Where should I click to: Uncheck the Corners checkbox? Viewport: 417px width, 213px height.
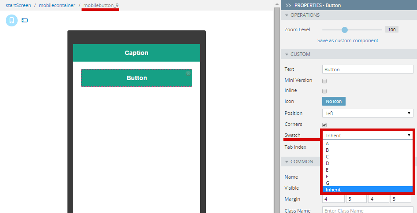[x=324, y=125]
